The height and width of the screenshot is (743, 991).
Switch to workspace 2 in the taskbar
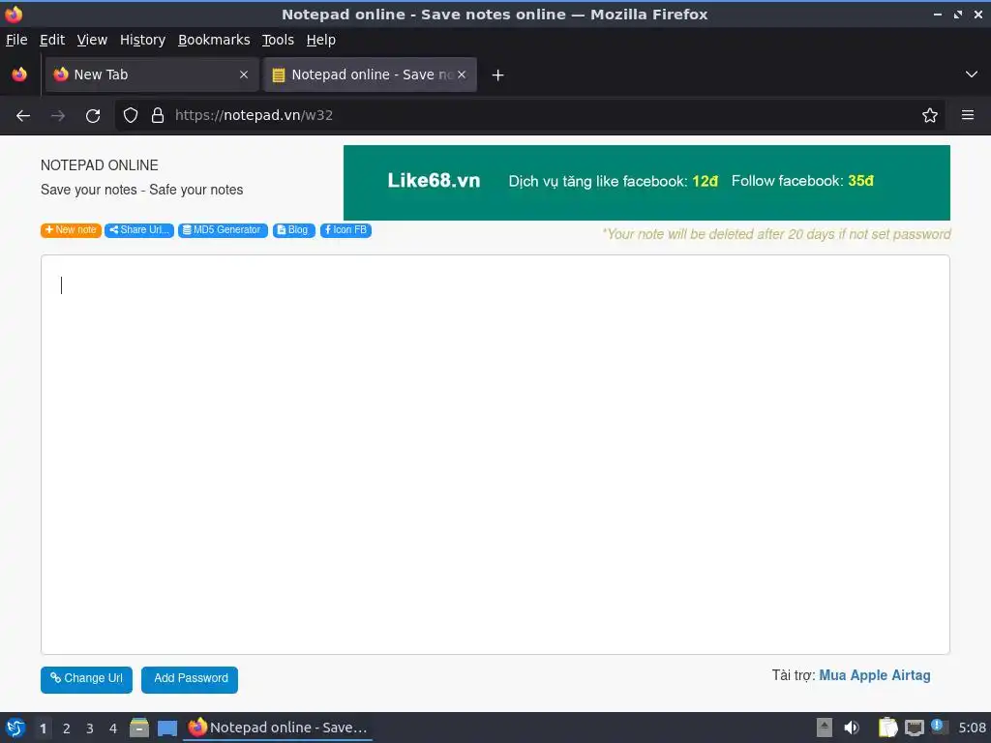67,728
